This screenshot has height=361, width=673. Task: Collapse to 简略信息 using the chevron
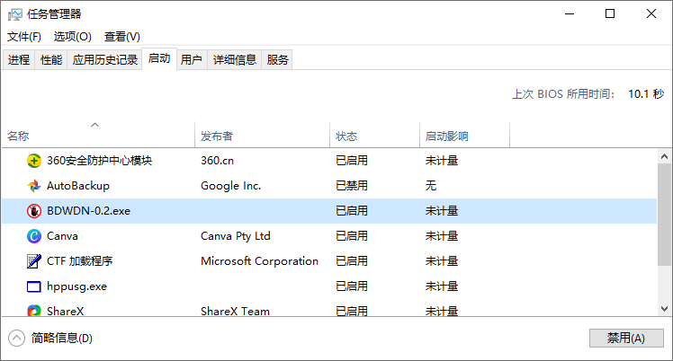point(16,339)
